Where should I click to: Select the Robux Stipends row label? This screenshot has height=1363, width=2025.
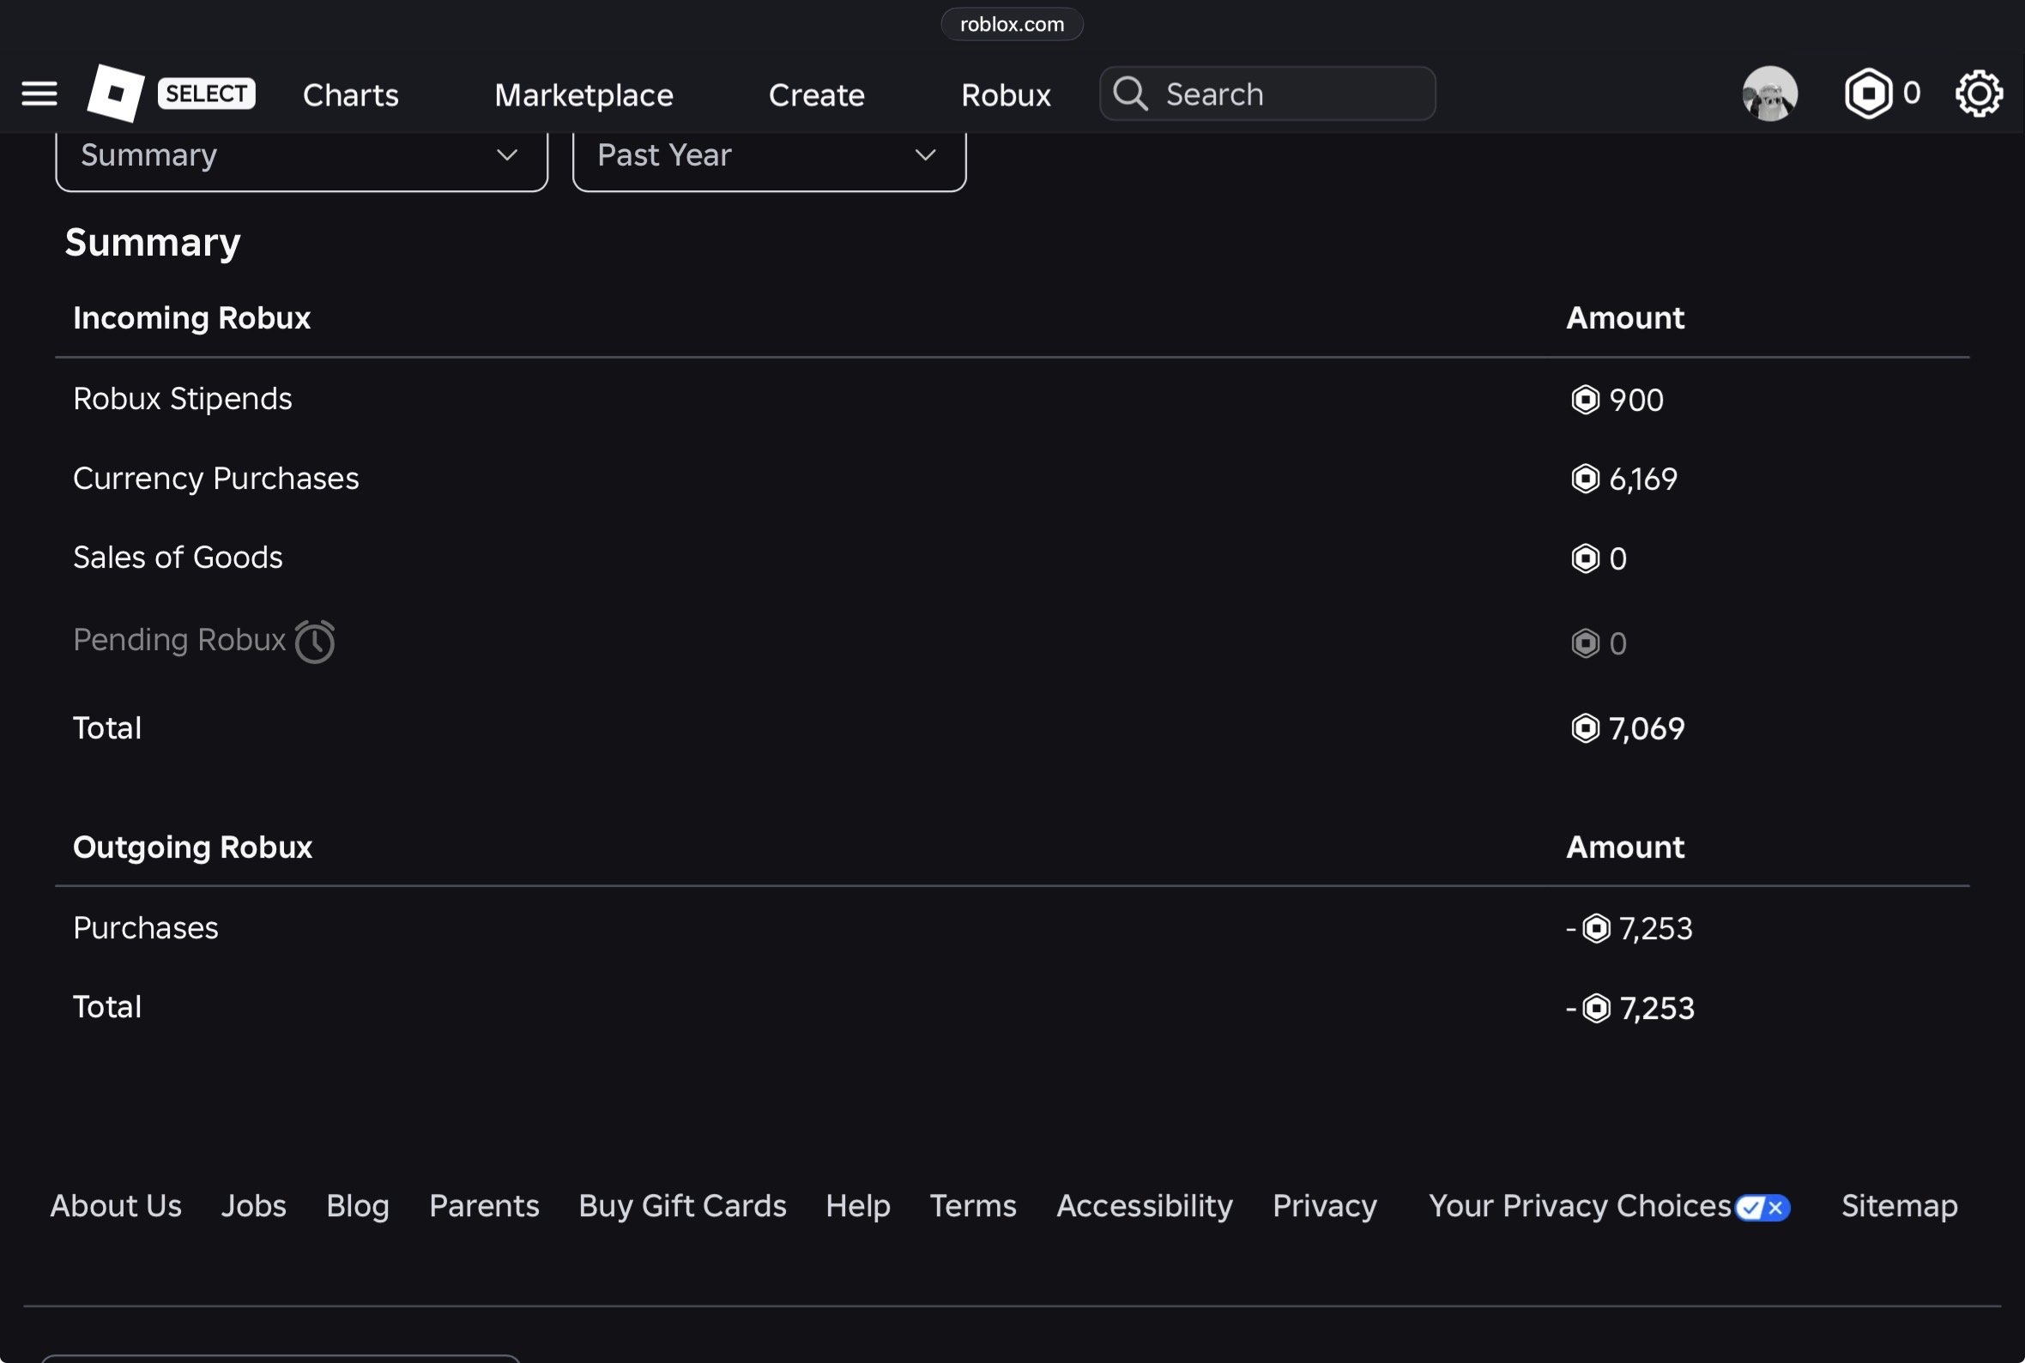(183, 398)
